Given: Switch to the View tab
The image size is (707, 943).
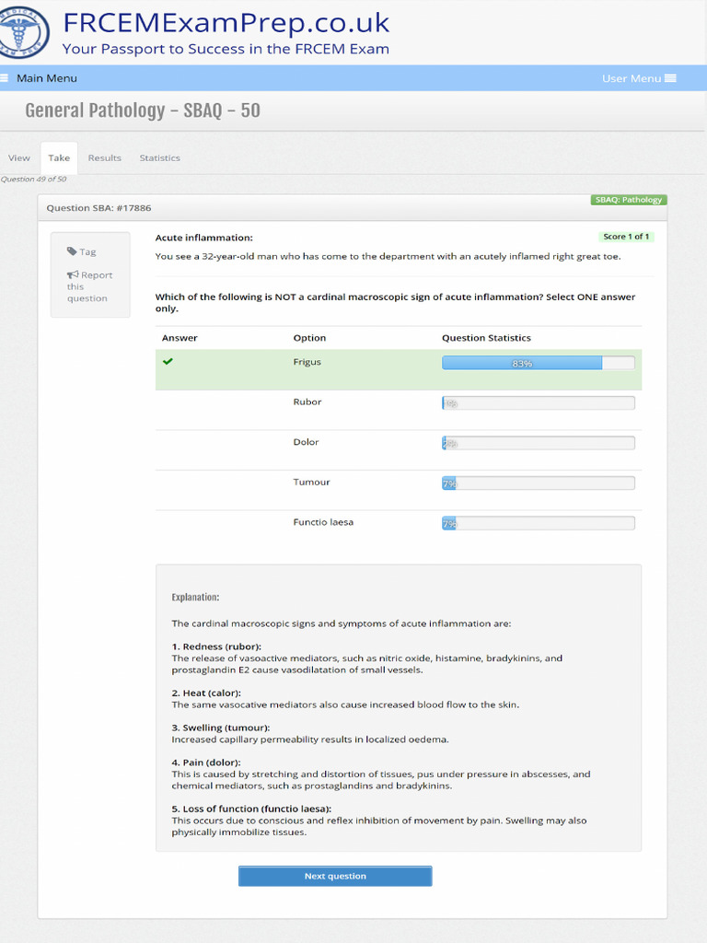Looking at the screenshot, I should (19, 157).
